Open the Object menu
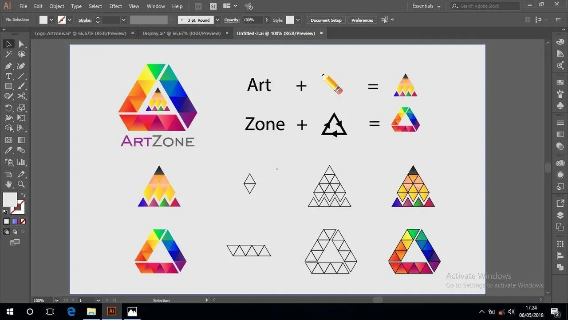This screenshot has width=568, height=320. (57, 6)
